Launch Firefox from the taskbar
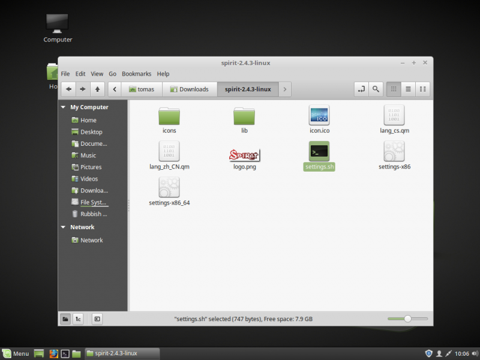The image size is (480, 360). tap(53, 353)
